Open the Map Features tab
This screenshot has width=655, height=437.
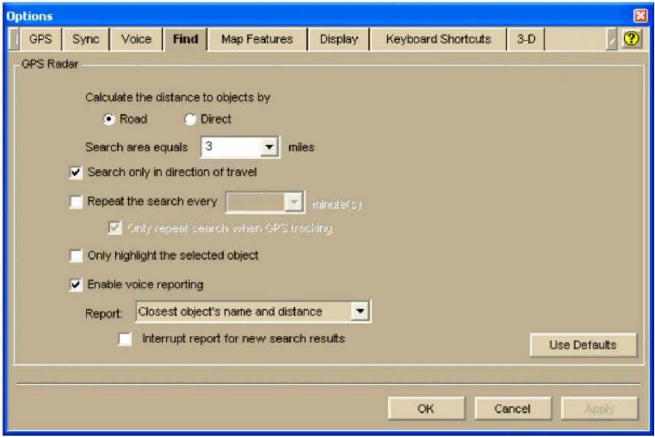257,39
